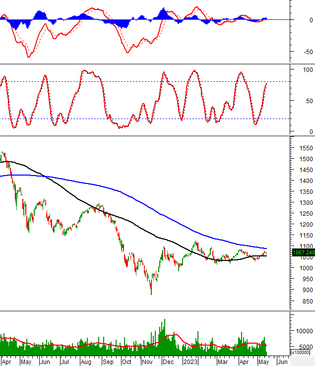Click the 100 stochastic axis label
Image resolution: width=315 pixels, height=366 pixels.
click(x=308, y=70)
